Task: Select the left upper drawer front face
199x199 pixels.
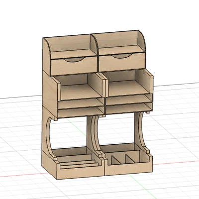Action: (74, 67)
